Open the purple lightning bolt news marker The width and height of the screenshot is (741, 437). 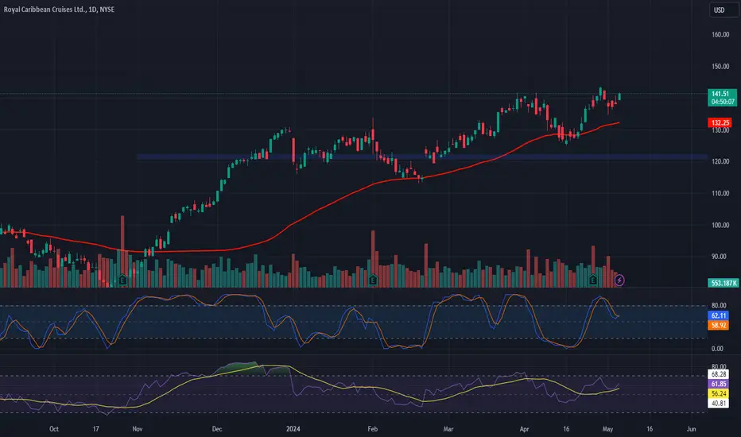coord(619,280)
